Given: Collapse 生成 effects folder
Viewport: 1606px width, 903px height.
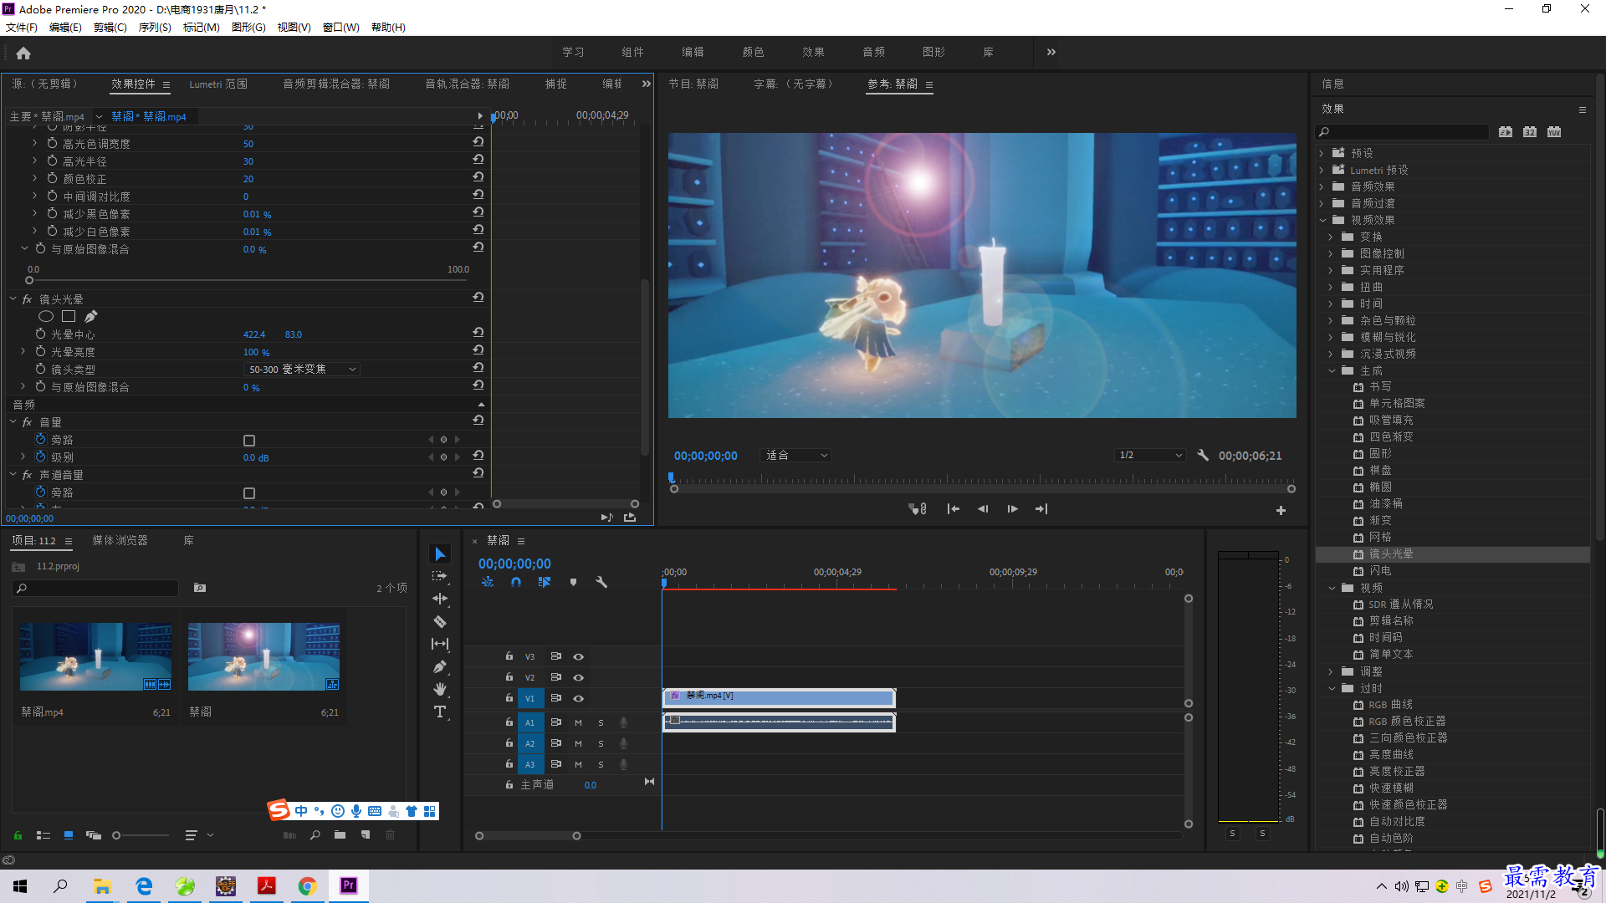Looking at the screenshot, I should [x=1332, y=371].
